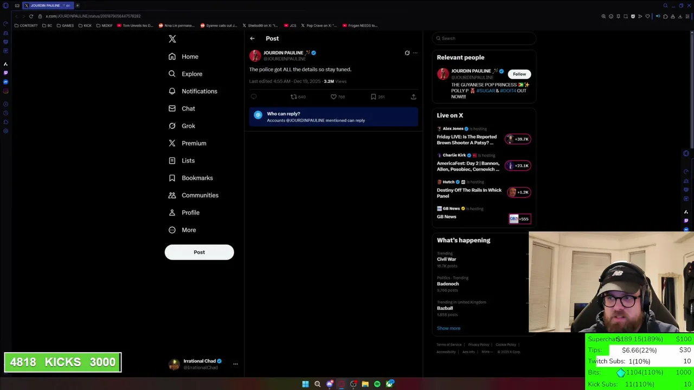Open the post's three-dot options menu
Image resolution: width=694 pixels, height=390 pixels.
pos(415,53)
